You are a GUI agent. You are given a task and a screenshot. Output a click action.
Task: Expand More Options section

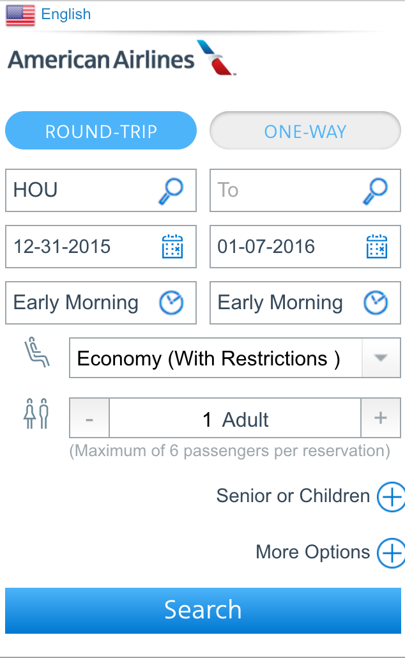coord(390,553)
